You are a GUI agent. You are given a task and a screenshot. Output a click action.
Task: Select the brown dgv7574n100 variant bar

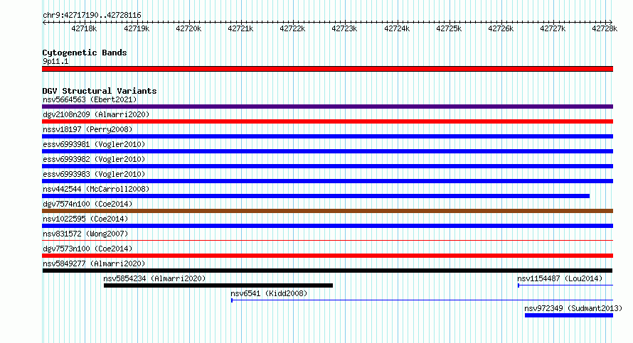tap(327, 211)
